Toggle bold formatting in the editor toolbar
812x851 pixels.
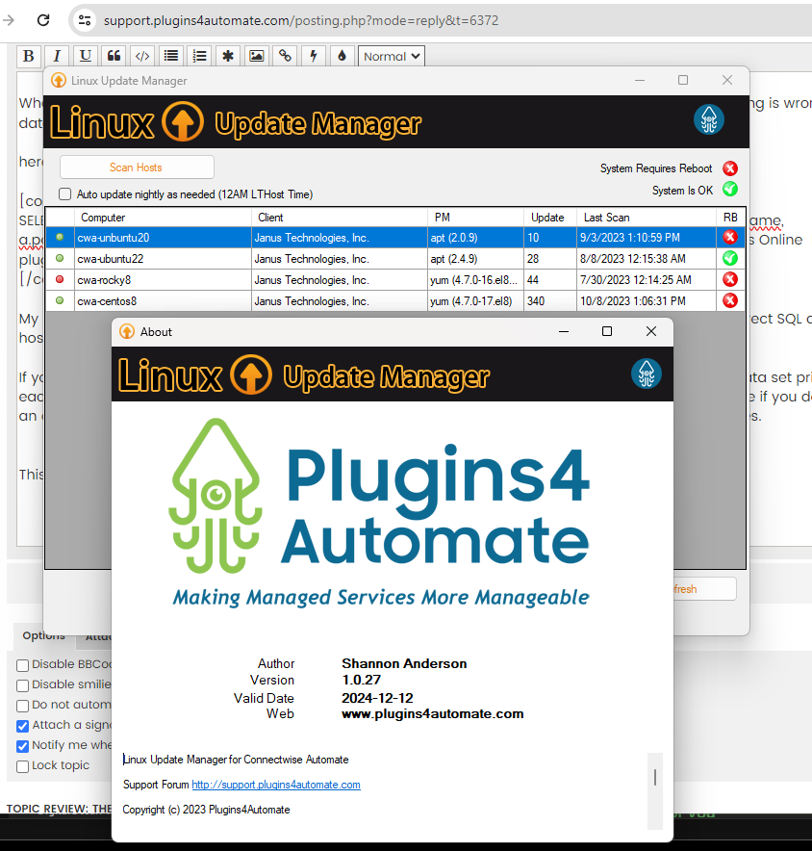tap(28, 56)
